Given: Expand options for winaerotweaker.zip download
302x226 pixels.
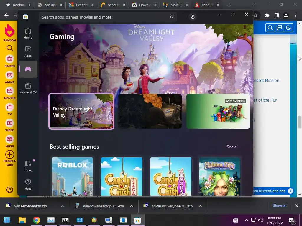Looking at the screenshot, I should point(63,206).
